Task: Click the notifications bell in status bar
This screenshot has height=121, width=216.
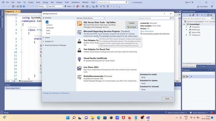Action: click(212, 113)
